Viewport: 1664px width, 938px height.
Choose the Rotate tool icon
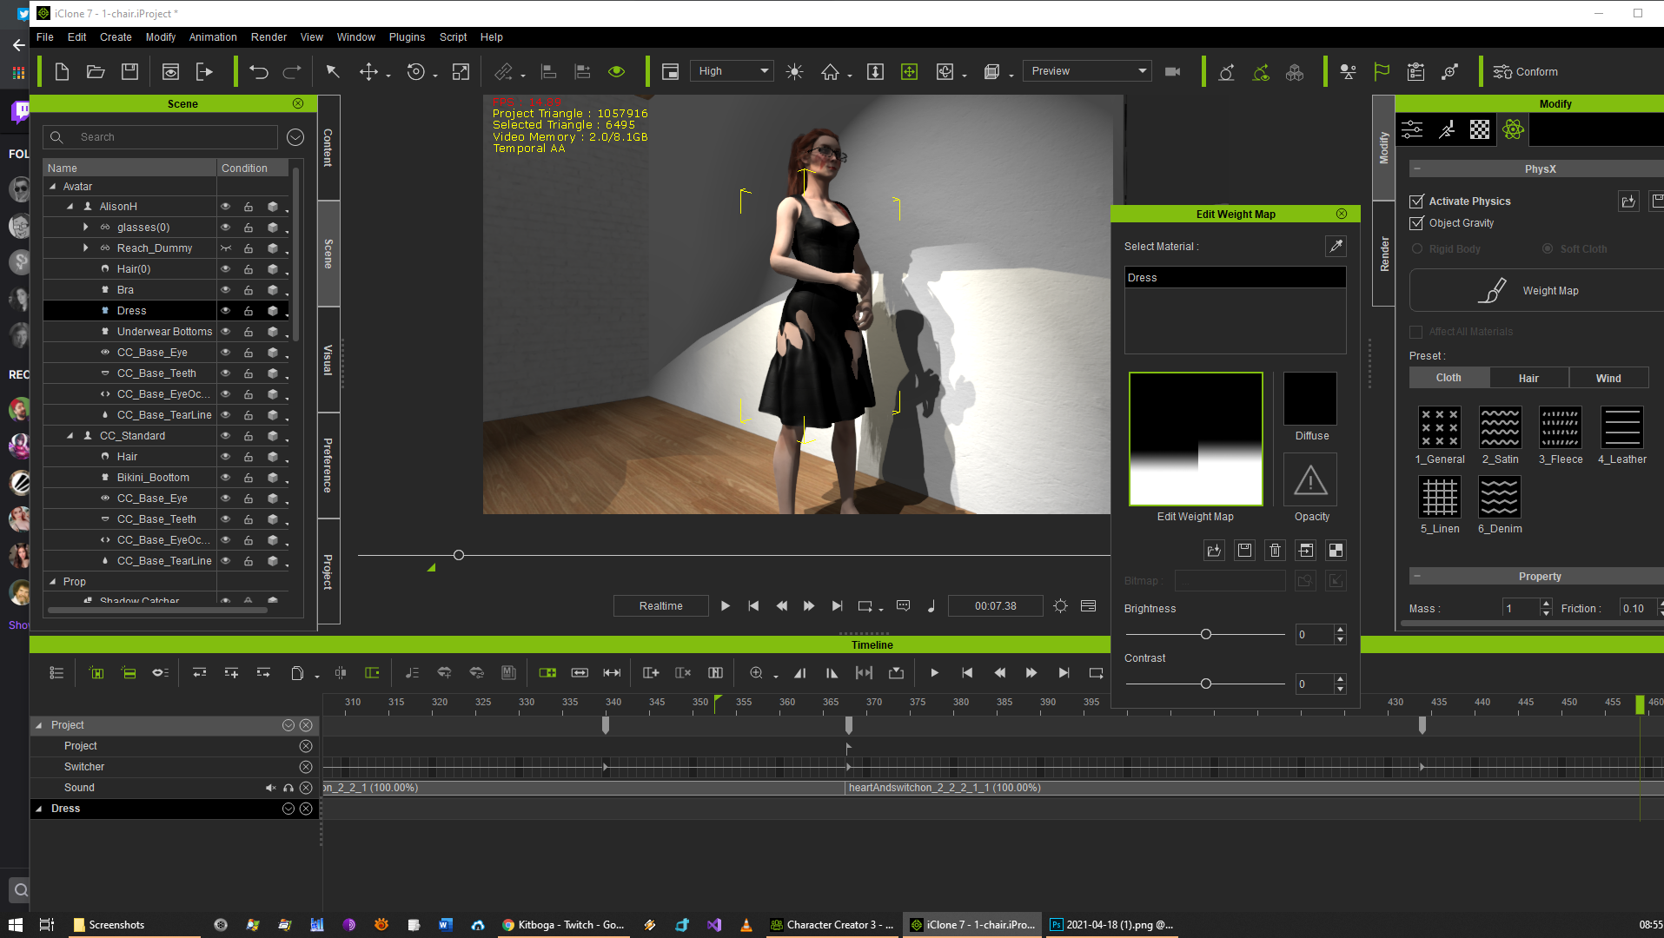point(416,71)
